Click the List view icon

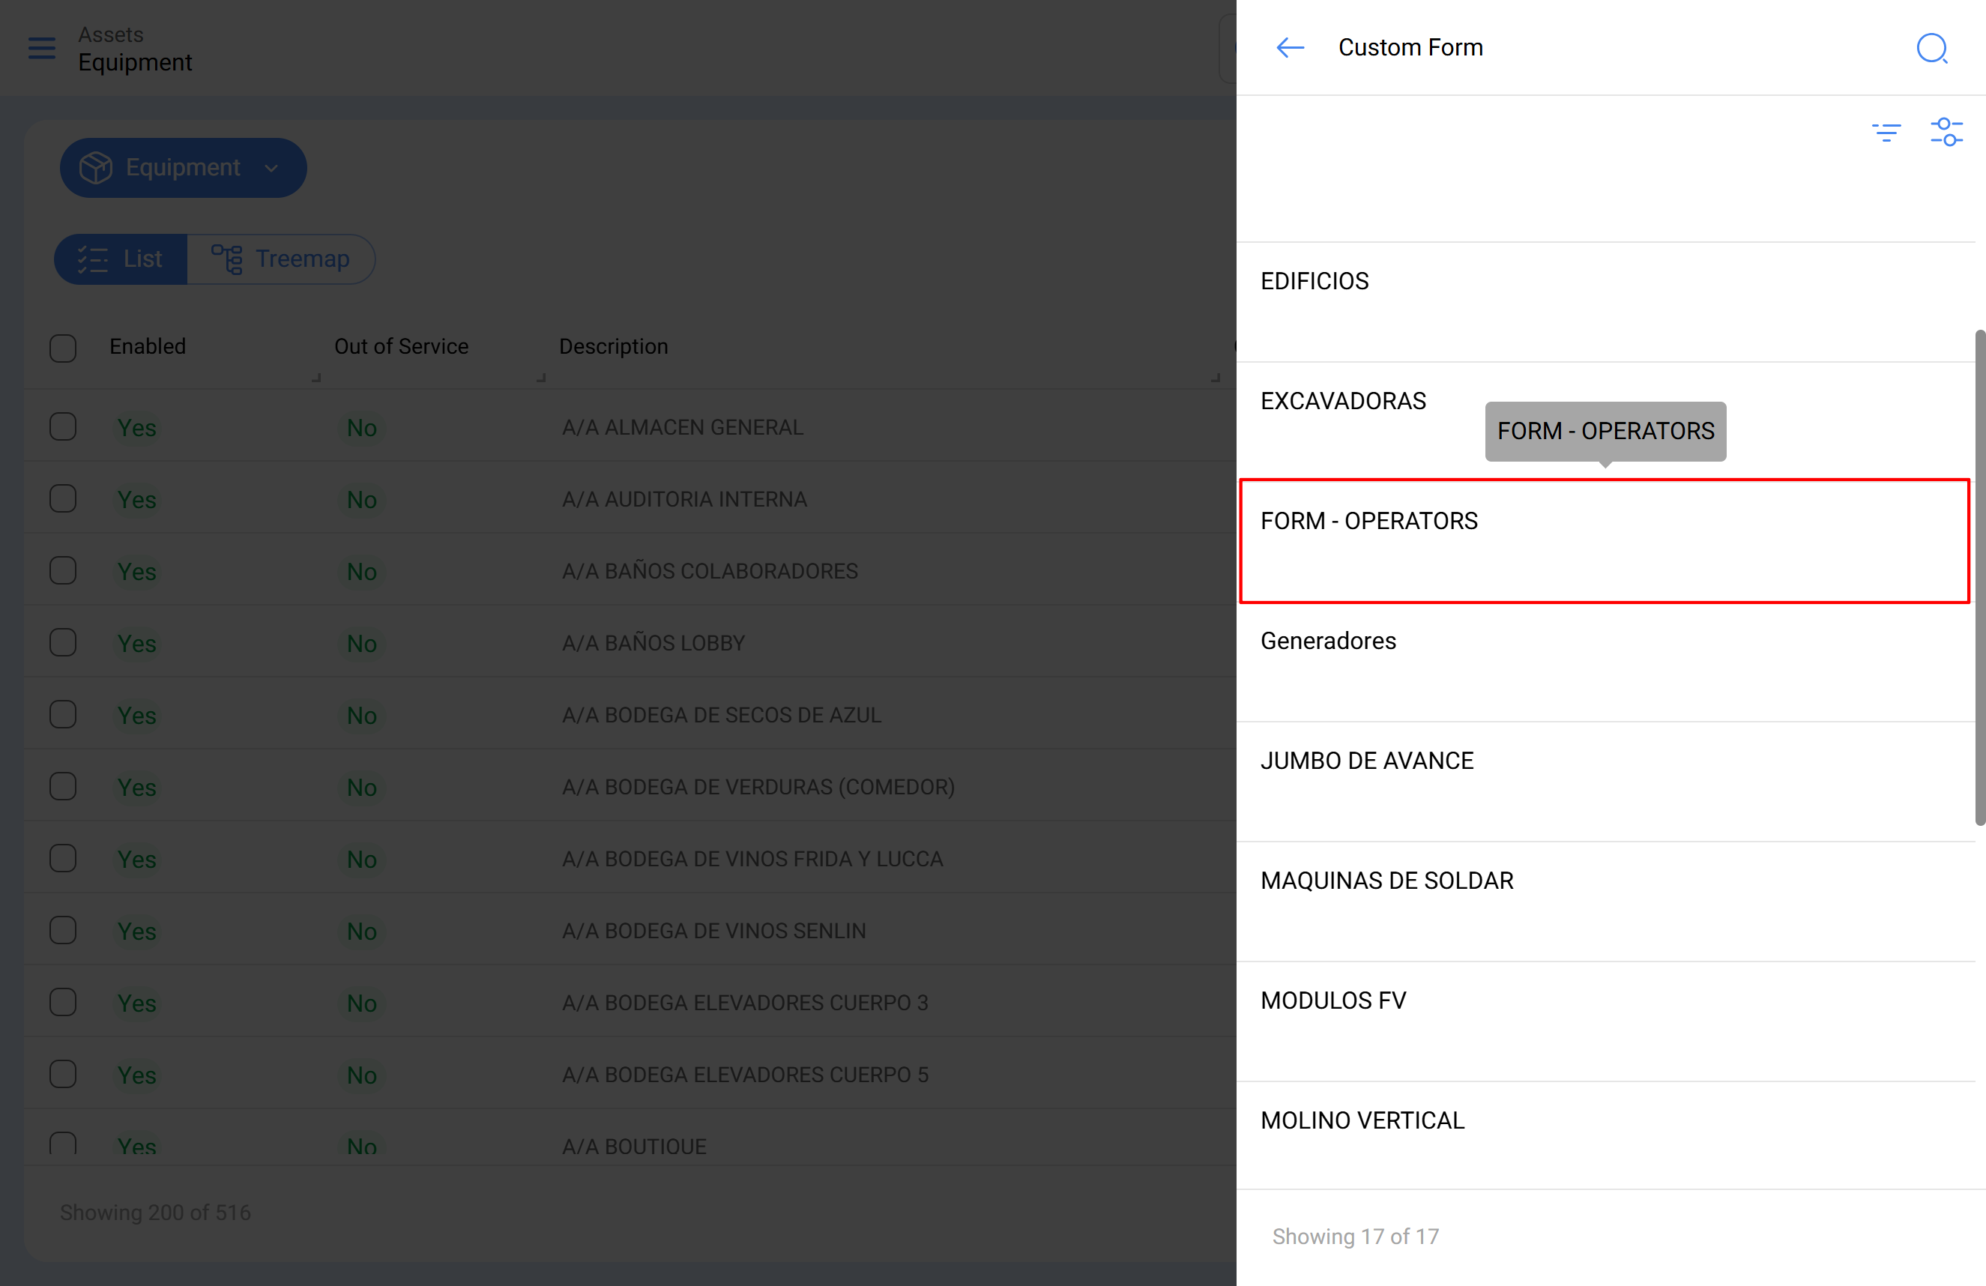coord(93,259)
